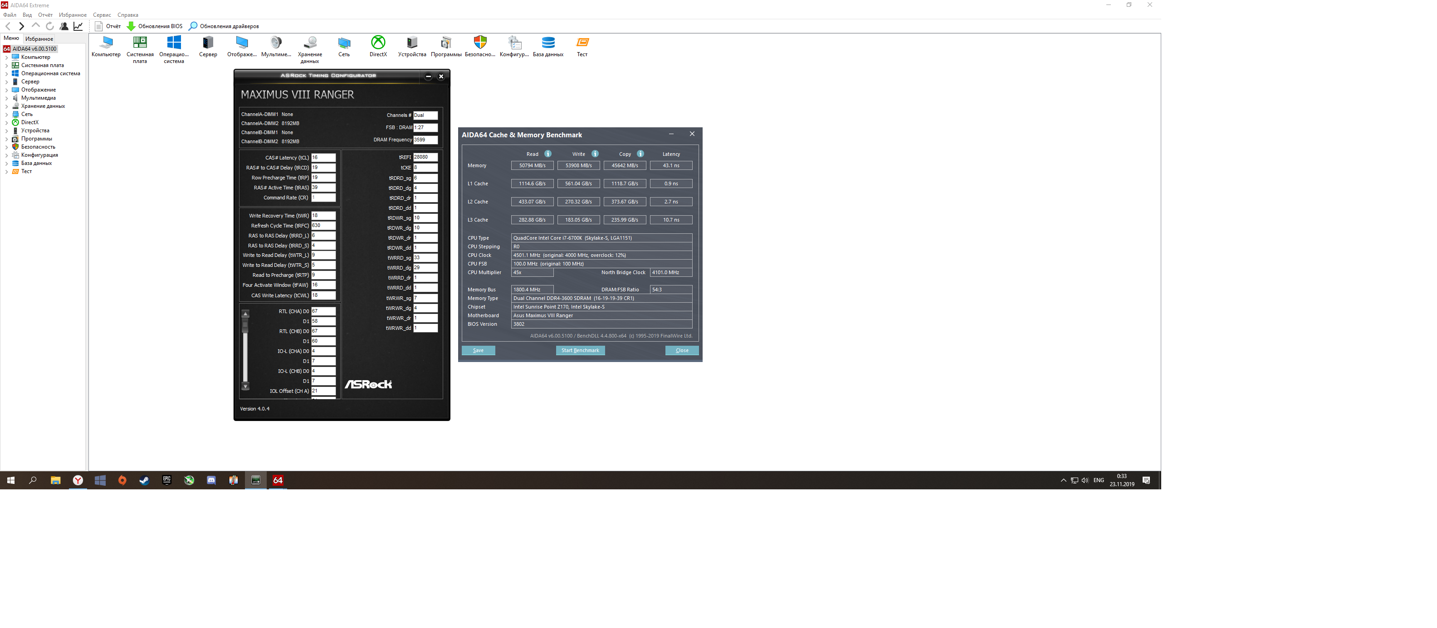Expand the Компьютер tree node
Screen dimensions: 1437x628
tap(7, 58)
